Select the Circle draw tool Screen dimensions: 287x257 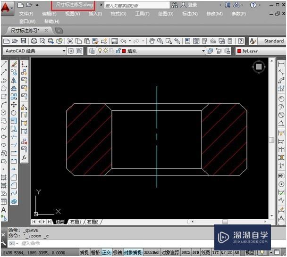click(4, 113)
